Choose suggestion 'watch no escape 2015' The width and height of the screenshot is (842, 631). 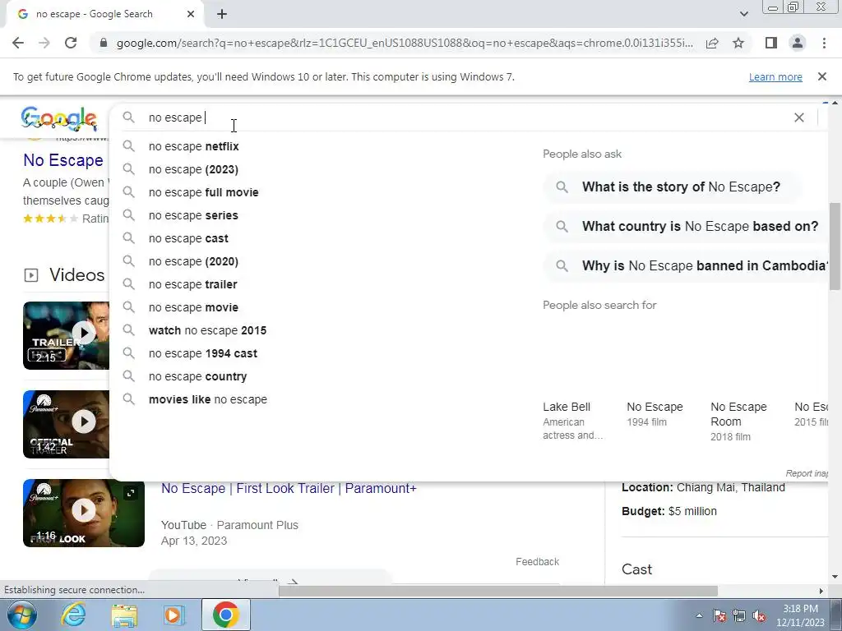click(207, 330)
